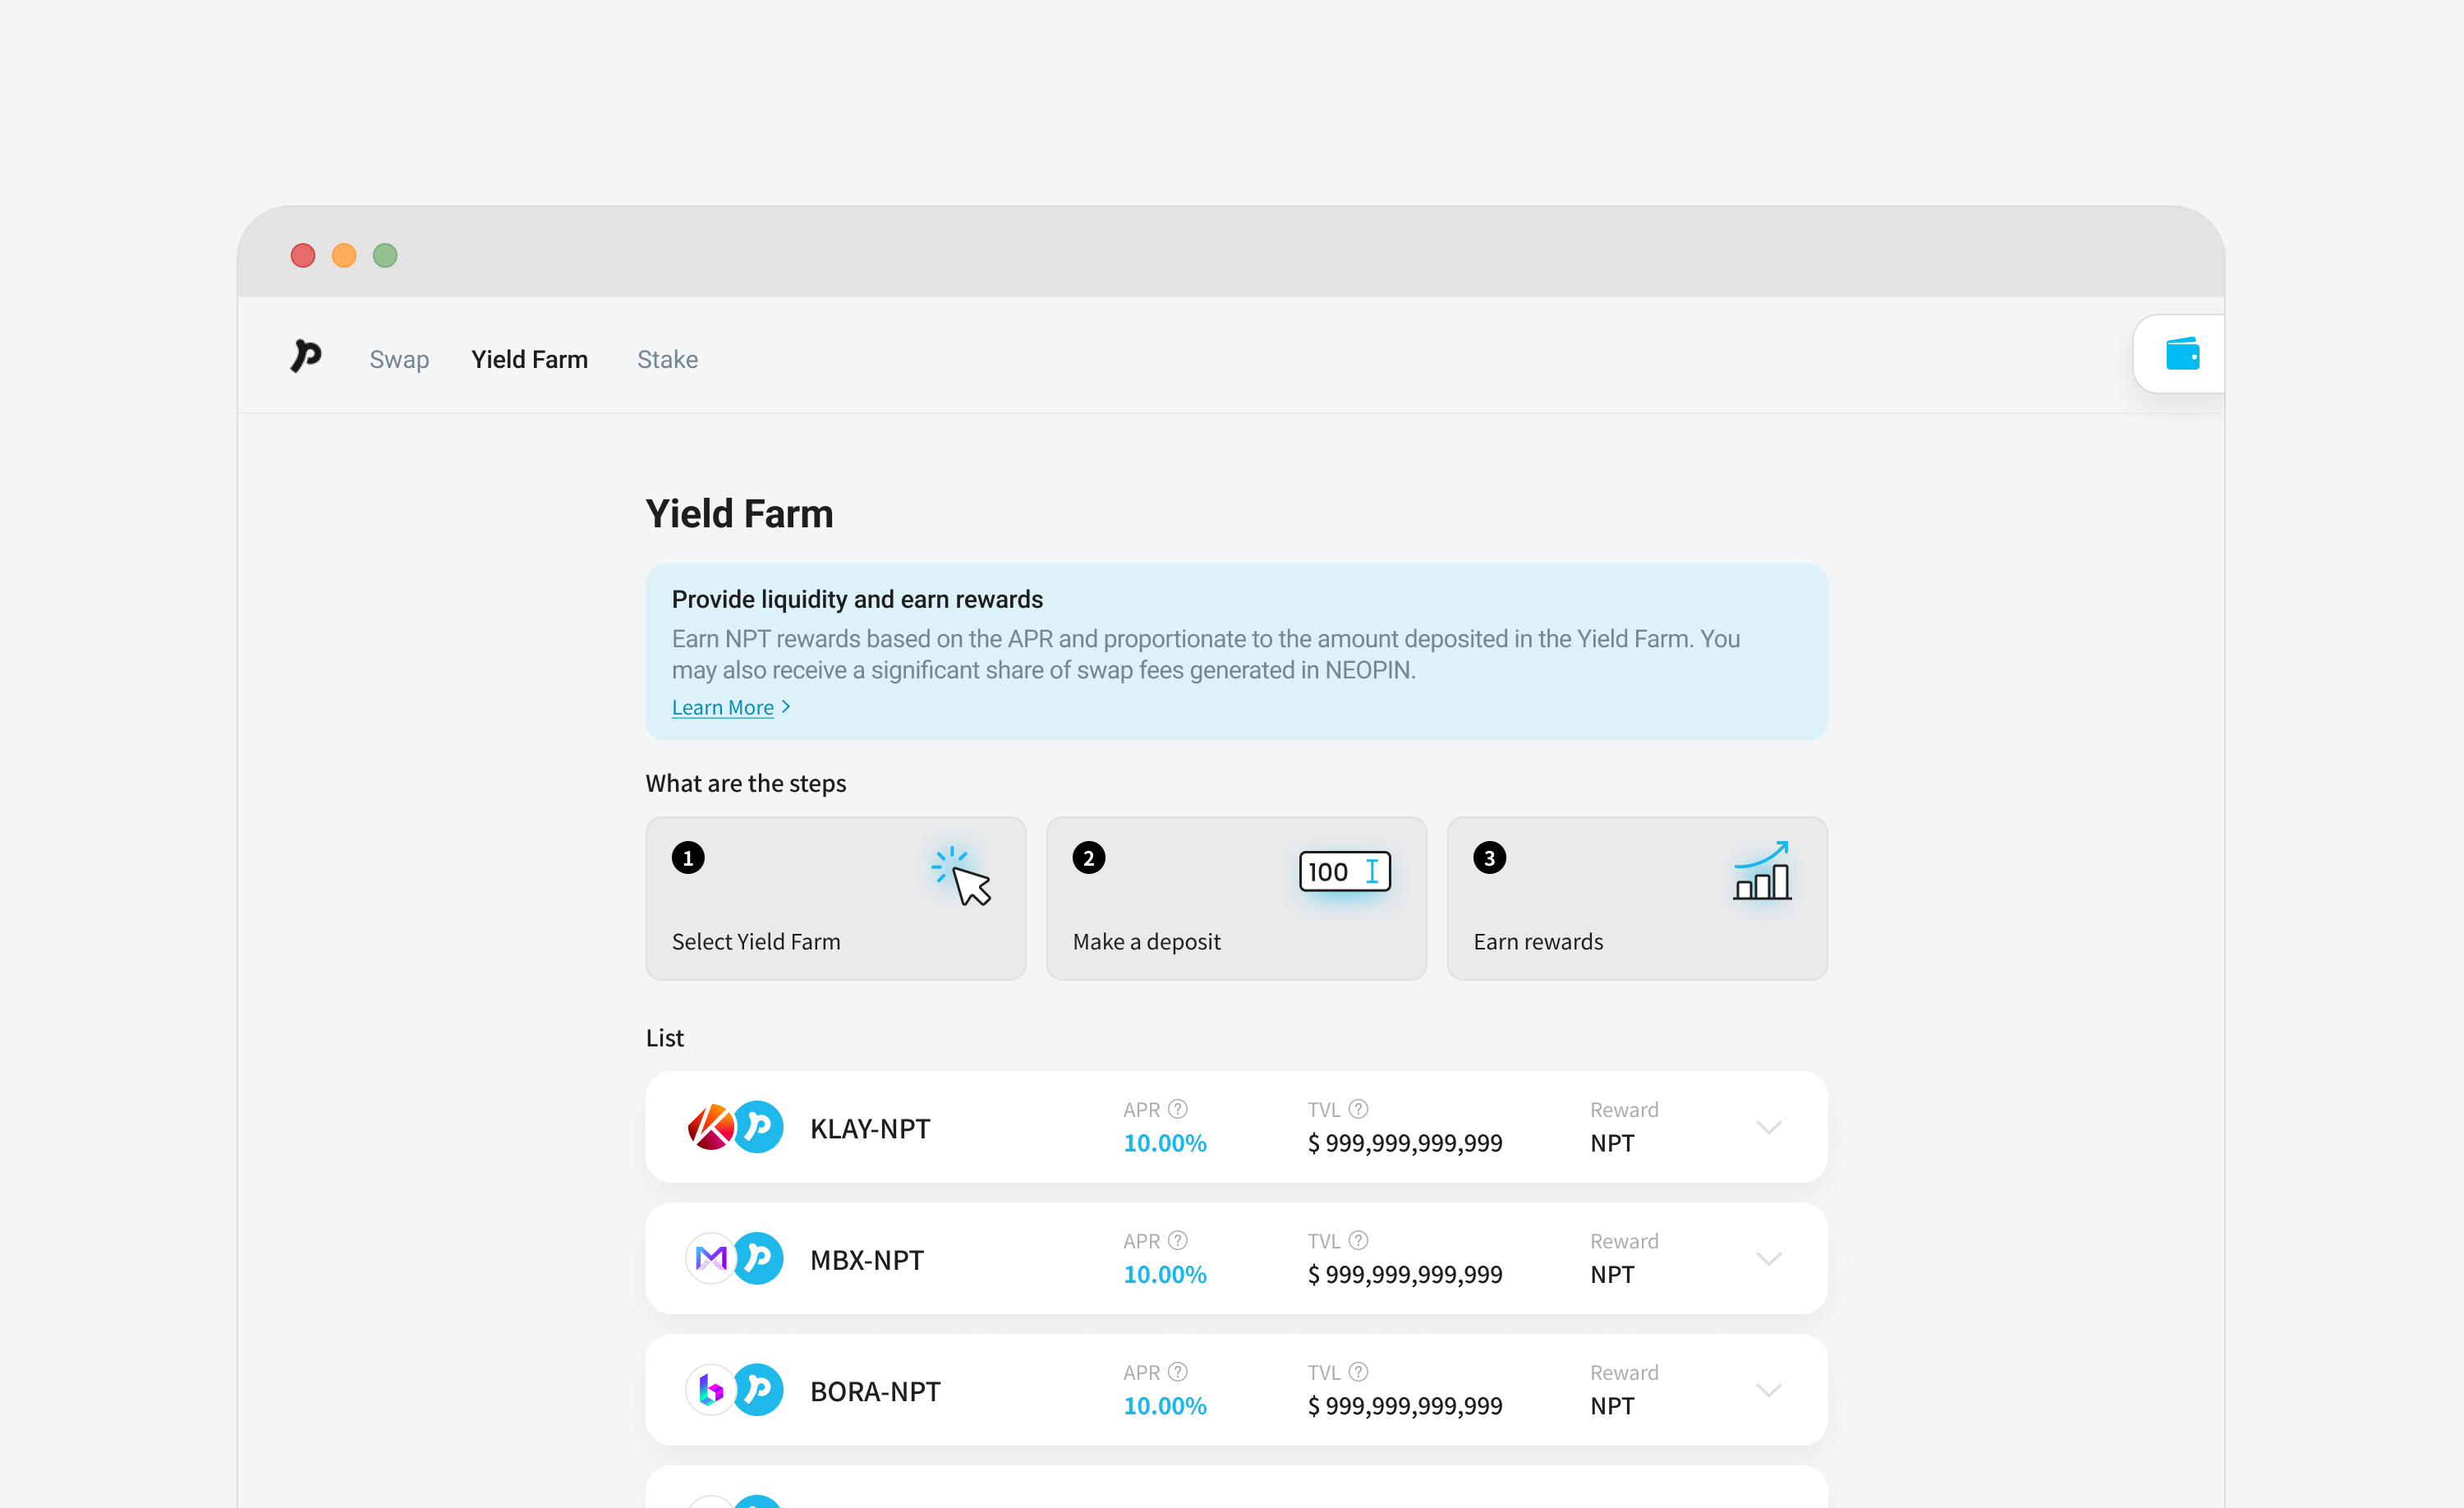Follow the Learn More link
Image resolution: width=2464 pixels, height=1508 pixels.
tap(723, 707)
